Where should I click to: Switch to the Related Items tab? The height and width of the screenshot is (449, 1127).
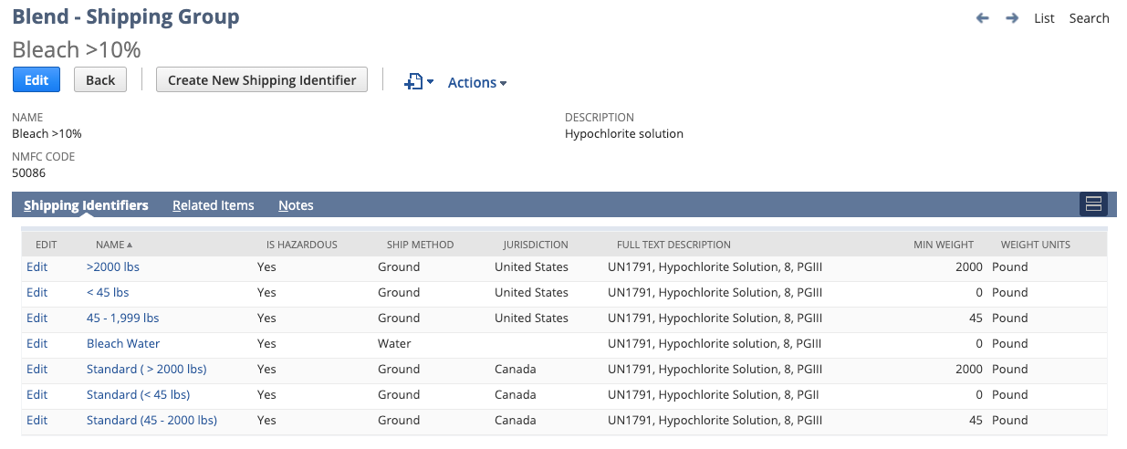pyautogui.click(x=214, y=205)
